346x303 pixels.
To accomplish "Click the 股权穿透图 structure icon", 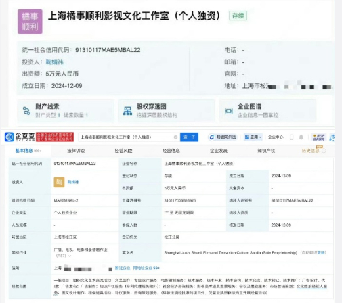I will 127,111.
